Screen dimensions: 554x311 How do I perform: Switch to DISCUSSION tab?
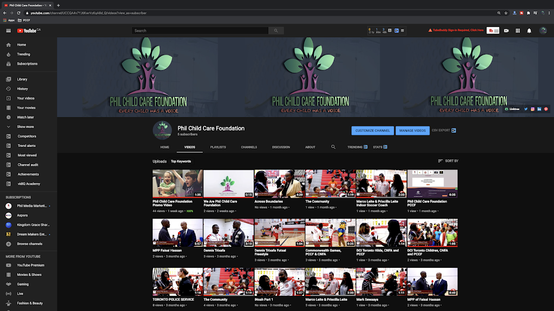(x=281, y=147)
